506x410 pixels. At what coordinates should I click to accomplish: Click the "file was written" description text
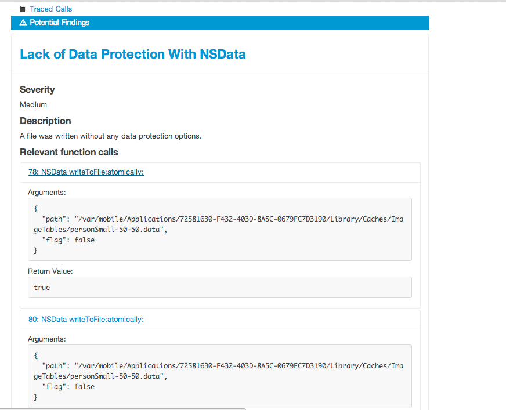[110, 136]
